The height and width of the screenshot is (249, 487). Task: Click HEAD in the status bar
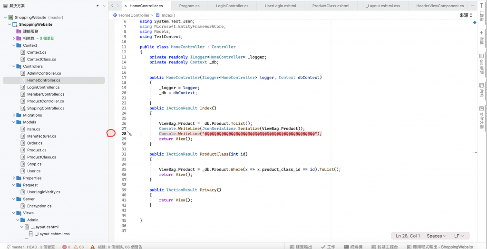(32, 247)
